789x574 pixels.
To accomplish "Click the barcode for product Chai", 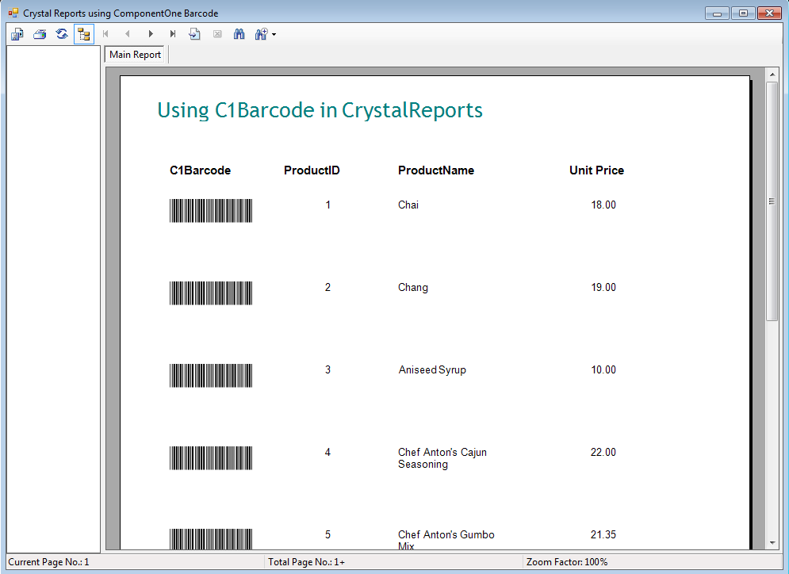I will [211, 211].
